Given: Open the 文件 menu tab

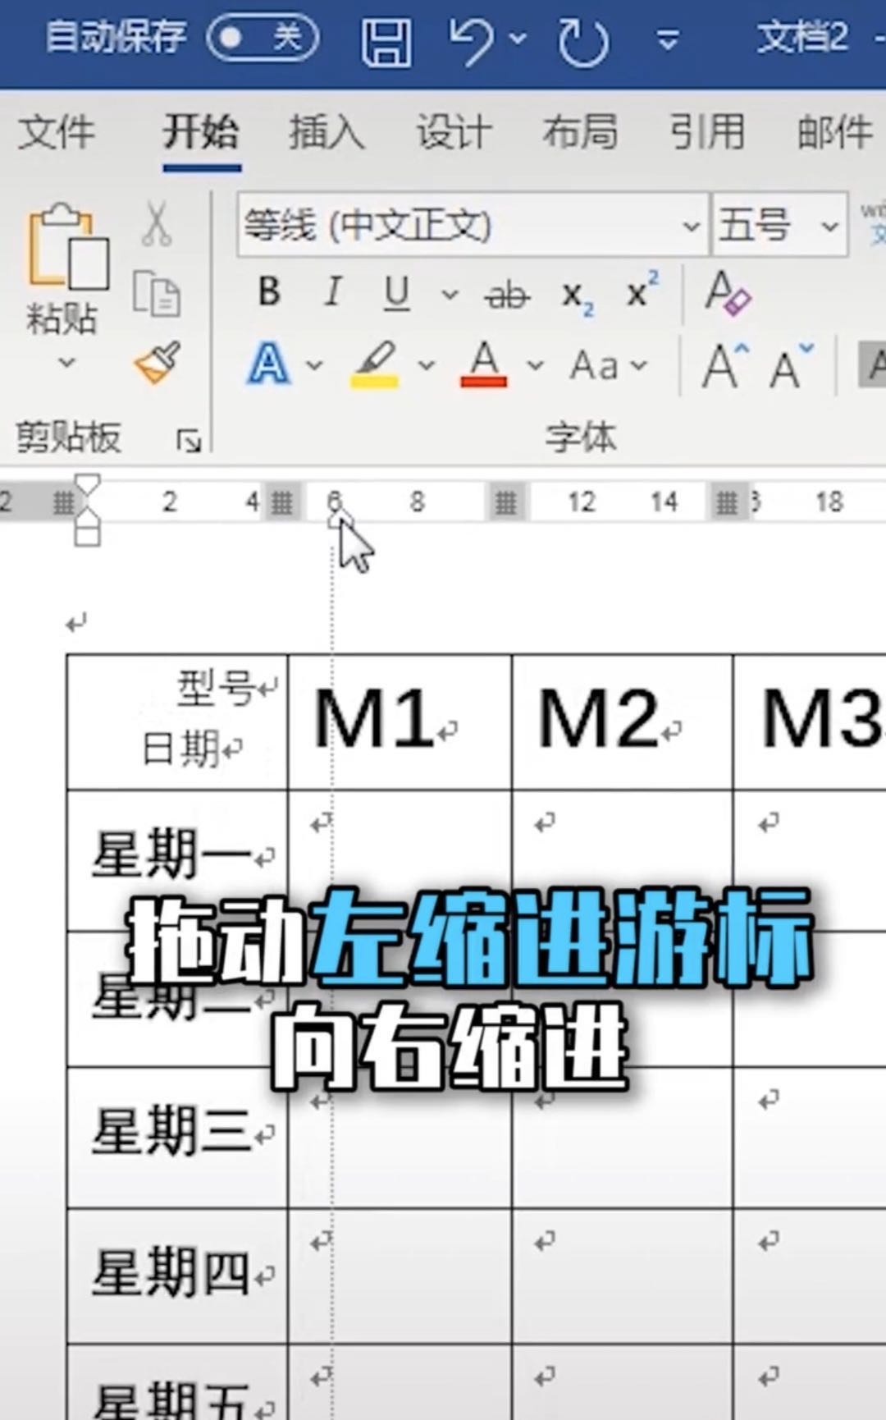Looking at the screenshot, I should pyautogui.click(x=57, y=131).
